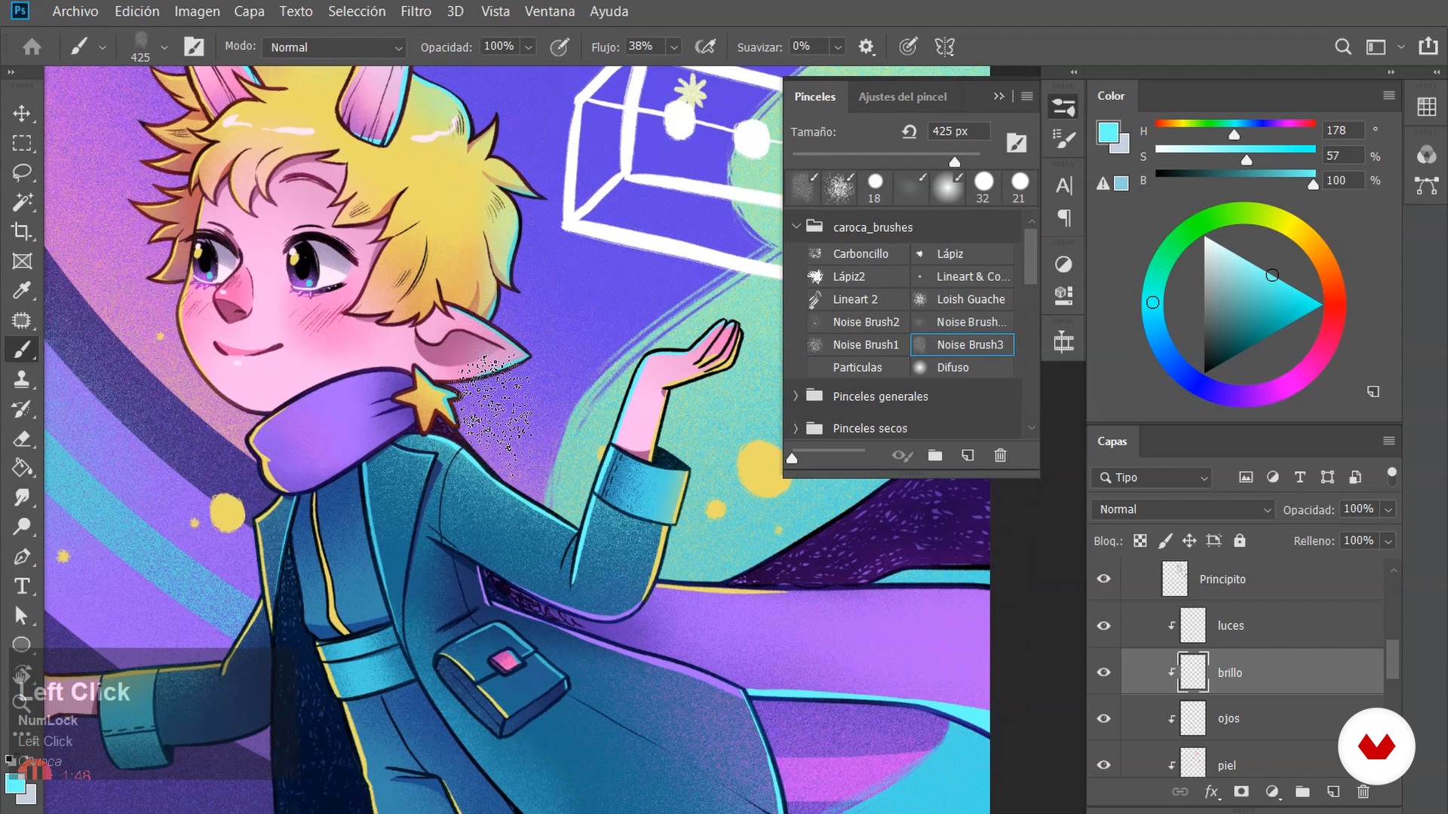Select the Paint Bucket tool
The height and width of the screenshot is (814, 1448).
tap(22, 468)
